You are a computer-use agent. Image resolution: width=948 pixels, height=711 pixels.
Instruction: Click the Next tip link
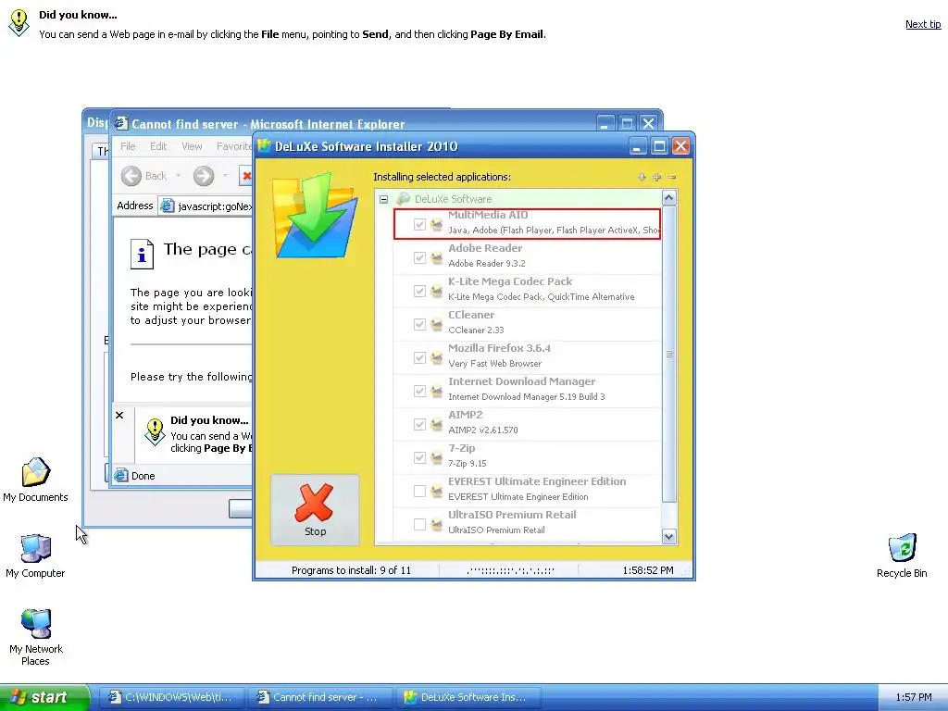tap(923, 24)
